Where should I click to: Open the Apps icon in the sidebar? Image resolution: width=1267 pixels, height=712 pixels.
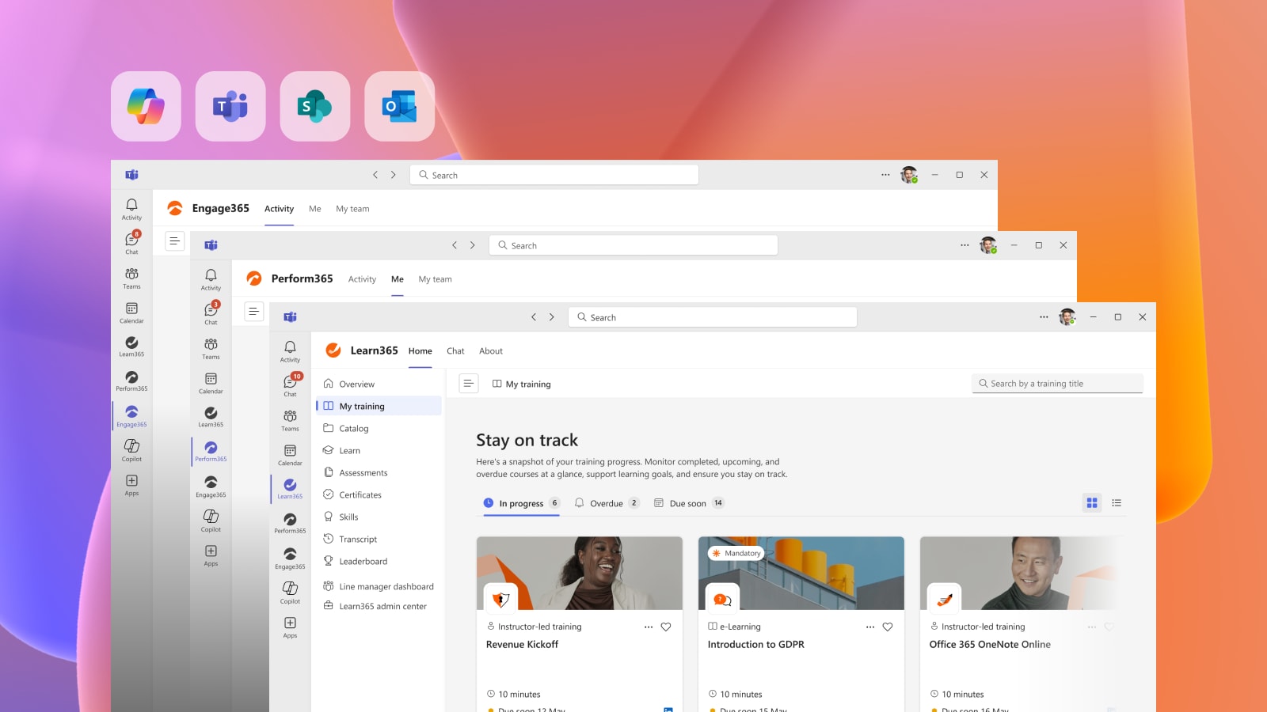point(290,627)
